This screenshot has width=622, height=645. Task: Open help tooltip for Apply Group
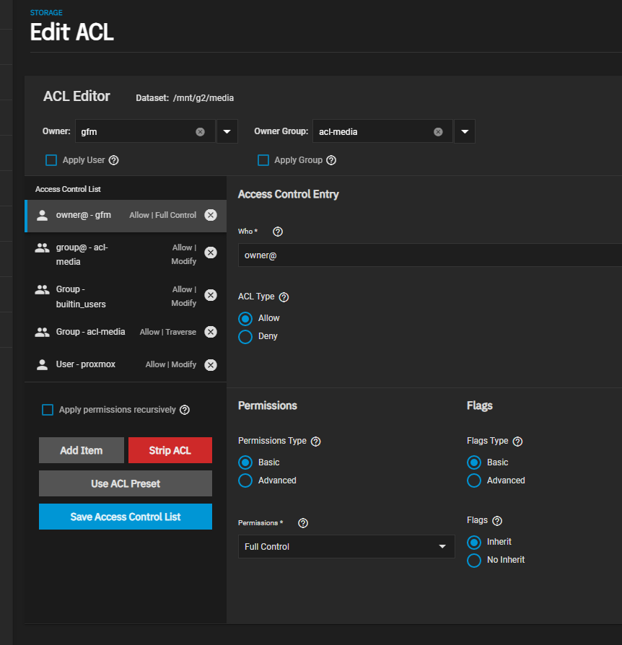331,160
